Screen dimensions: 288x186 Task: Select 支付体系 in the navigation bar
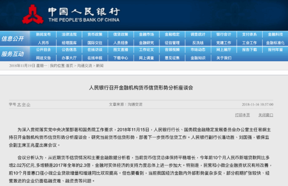coord(249,34)
